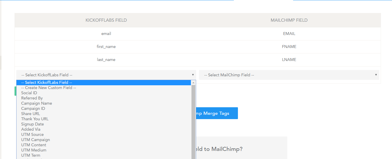Click the dropdown list scrollbar track

(194, 121)
